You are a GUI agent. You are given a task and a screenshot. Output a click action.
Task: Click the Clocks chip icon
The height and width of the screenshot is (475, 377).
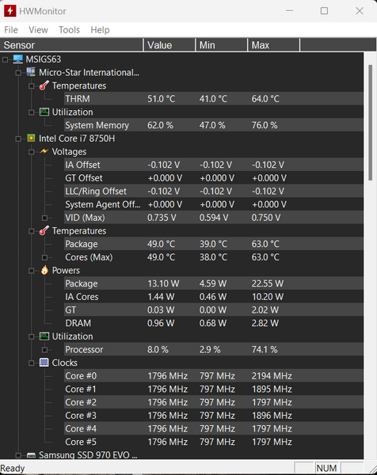pyautogui.click(x=44, y=363)
